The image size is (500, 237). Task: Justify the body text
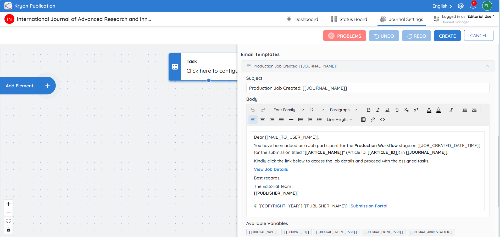pyautogui.click(x=281, y=120)
